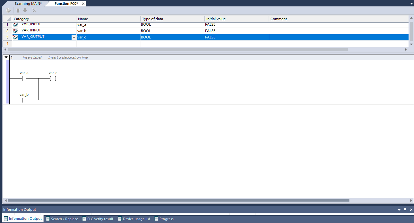Click the ladder editor horizontal scrollbar
Viewport: 414px width, 223px height.
178,200
